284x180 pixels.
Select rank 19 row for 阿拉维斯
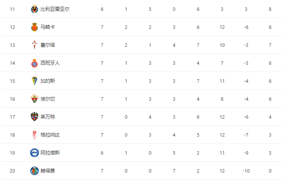click(x=142, y=153)
